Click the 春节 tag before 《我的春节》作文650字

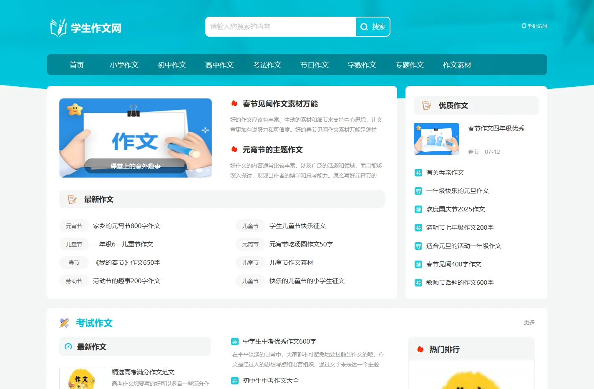74,263
